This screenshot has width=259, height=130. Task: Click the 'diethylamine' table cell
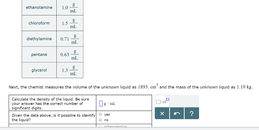[x=39, y=39]
